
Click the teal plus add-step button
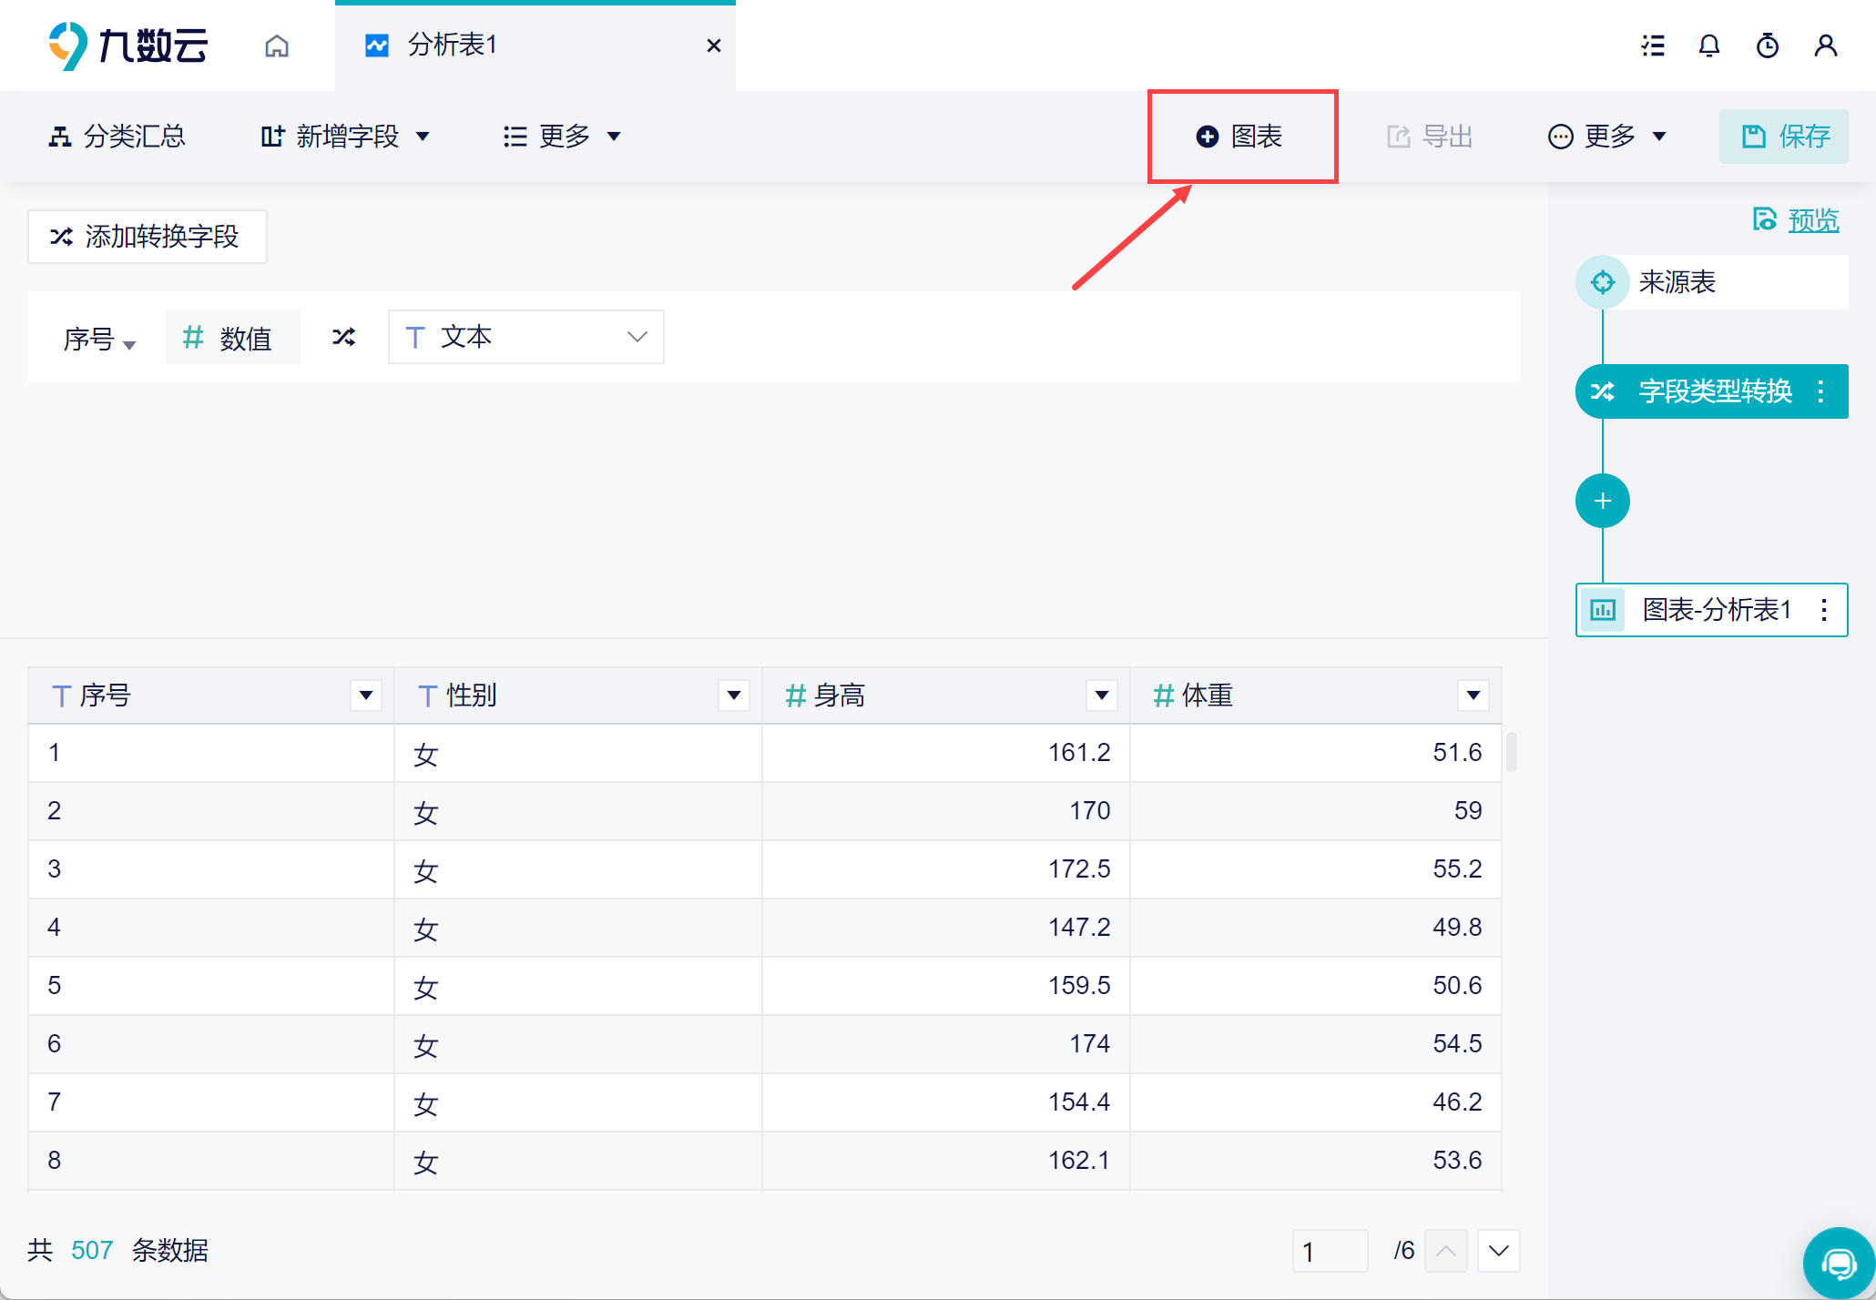coord(1602,501)
